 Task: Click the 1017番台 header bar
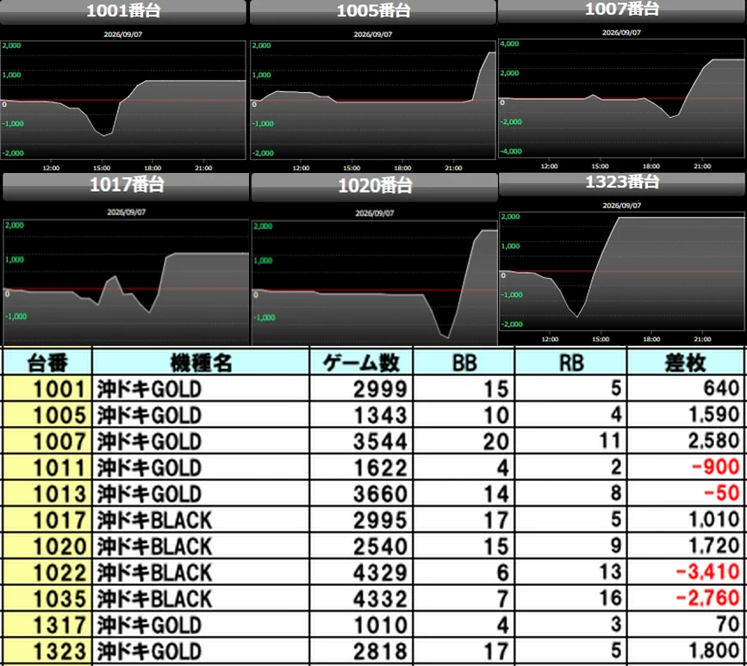point(126,186)
